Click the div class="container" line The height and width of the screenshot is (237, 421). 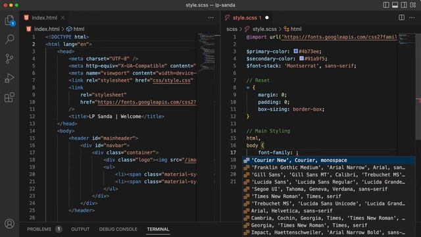coord(125,152)
